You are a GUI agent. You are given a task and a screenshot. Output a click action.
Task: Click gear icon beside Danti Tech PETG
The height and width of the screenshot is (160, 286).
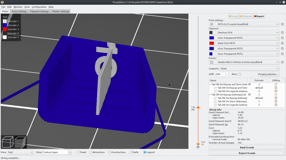point(282,43)
